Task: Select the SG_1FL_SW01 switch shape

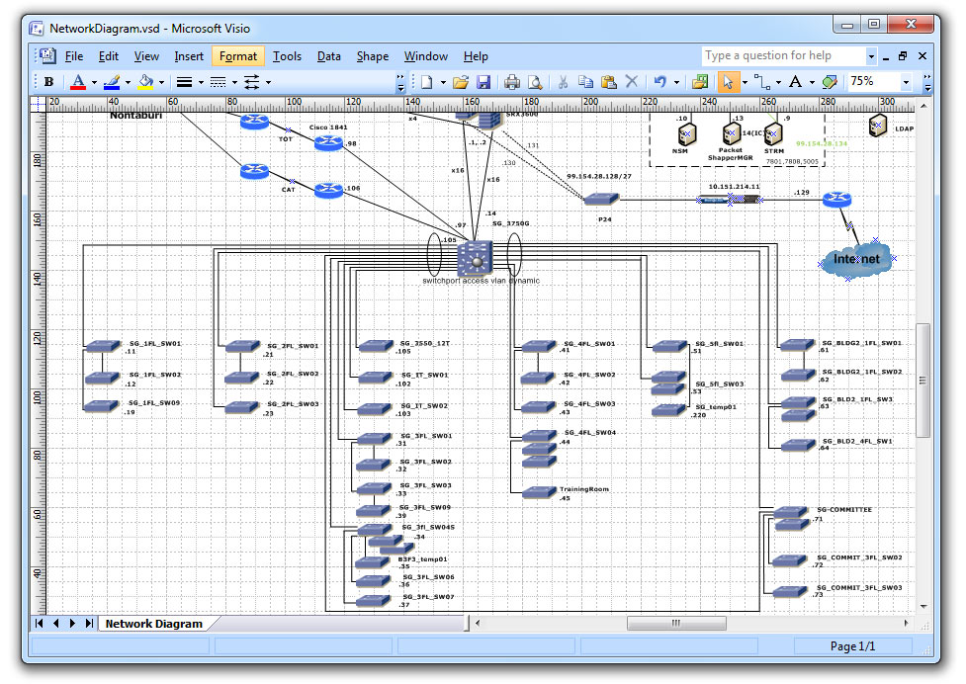Action: [x=103, y=347]
